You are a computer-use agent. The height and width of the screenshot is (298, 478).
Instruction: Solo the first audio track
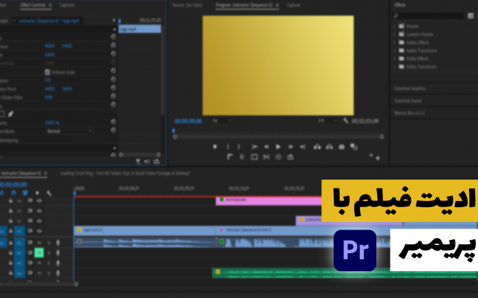tap(49, 243)
